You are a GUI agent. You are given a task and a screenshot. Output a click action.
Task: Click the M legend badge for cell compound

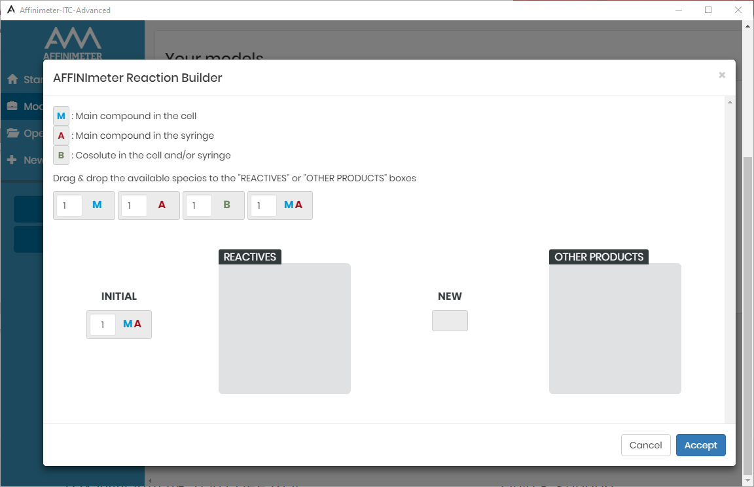61,116
